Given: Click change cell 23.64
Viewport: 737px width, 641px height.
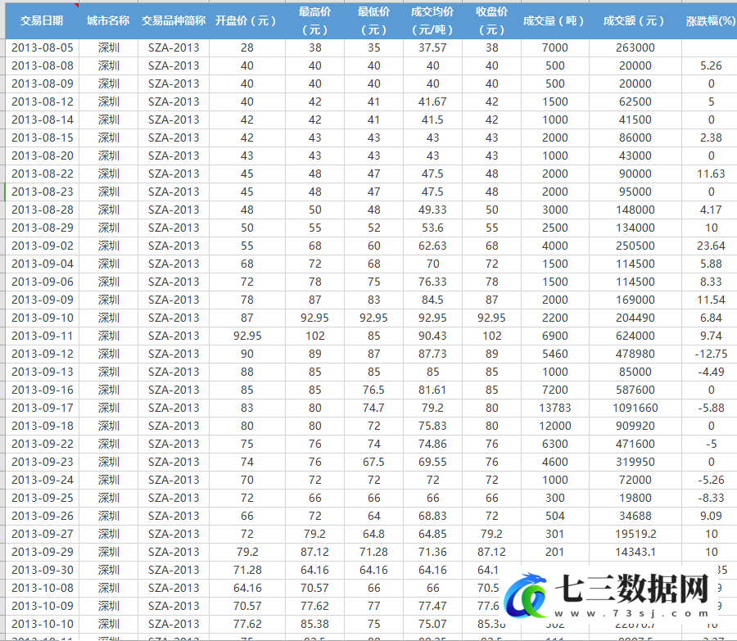Looking at the screenshot, I should point(711,246).
